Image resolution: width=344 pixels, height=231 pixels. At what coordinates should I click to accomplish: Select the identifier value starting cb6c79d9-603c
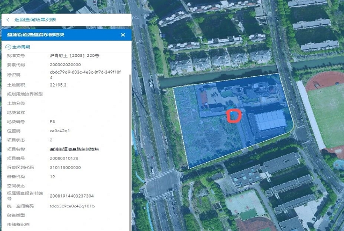pos(85,75)
